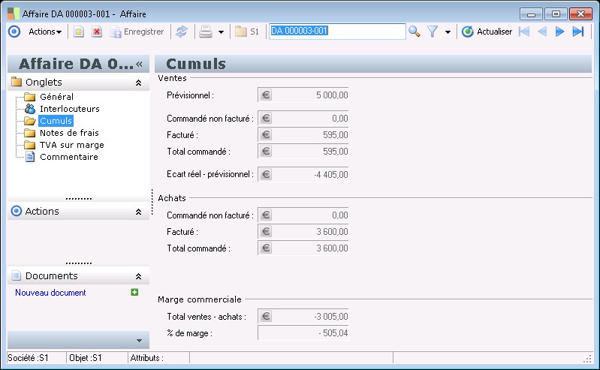The height and width of the screenshot is (370, 600).
Task: Click the Achats Facturé value 3 600,00
Action: 332,232
